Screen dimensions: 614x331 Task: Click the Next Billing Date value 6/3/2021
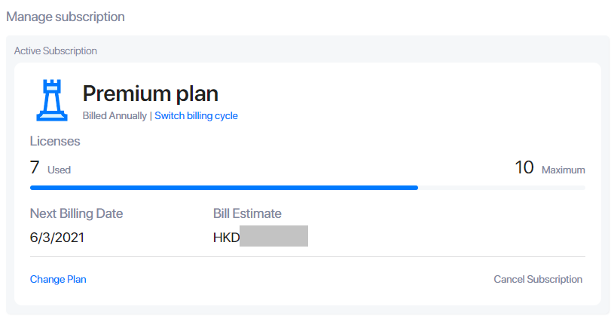(57, 238)
